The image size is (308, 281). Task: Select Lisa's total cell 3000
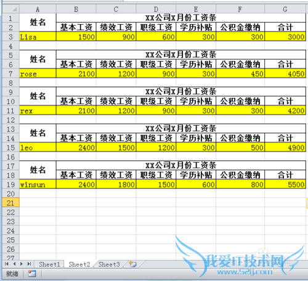285,37
